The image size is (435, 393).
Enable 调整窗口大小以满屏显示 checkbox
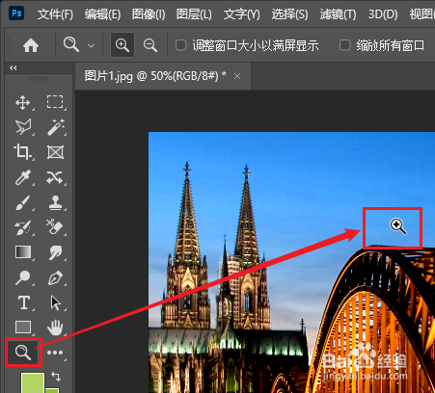tap(181, 45)
